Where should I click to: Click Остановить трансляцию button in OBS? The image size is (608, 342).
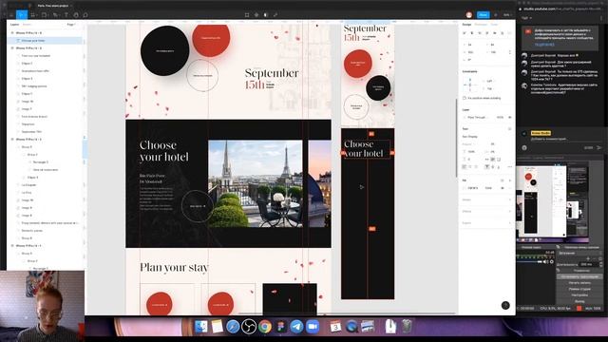(x=579, y=276)
